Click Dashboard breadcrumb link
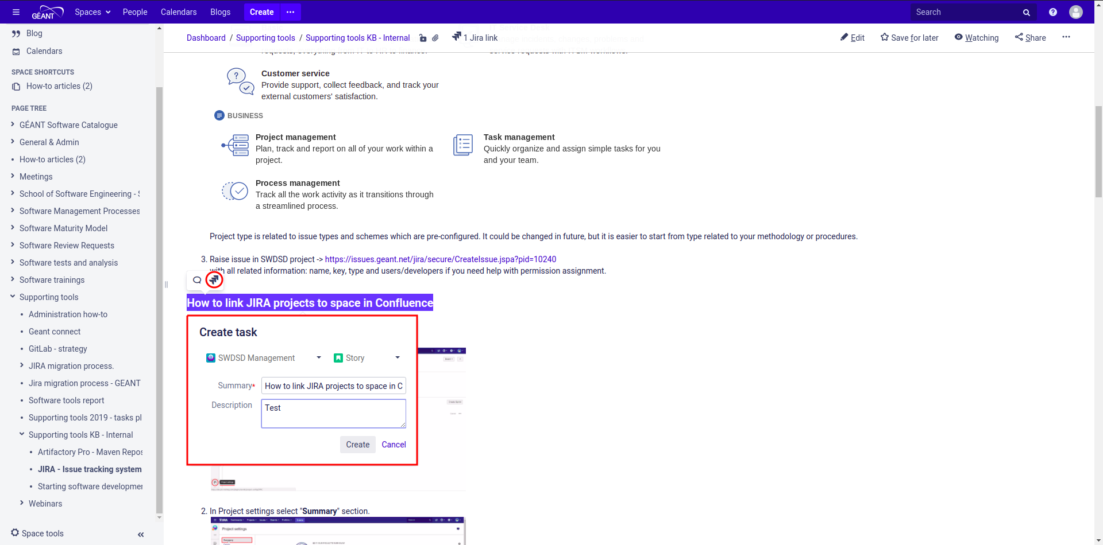 coord(206,38)
